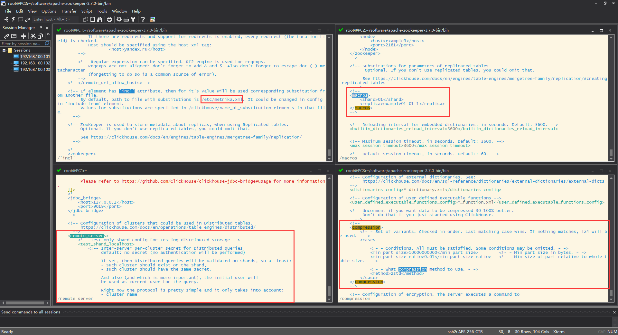
Task: Open the View menu
Action: 32,11
